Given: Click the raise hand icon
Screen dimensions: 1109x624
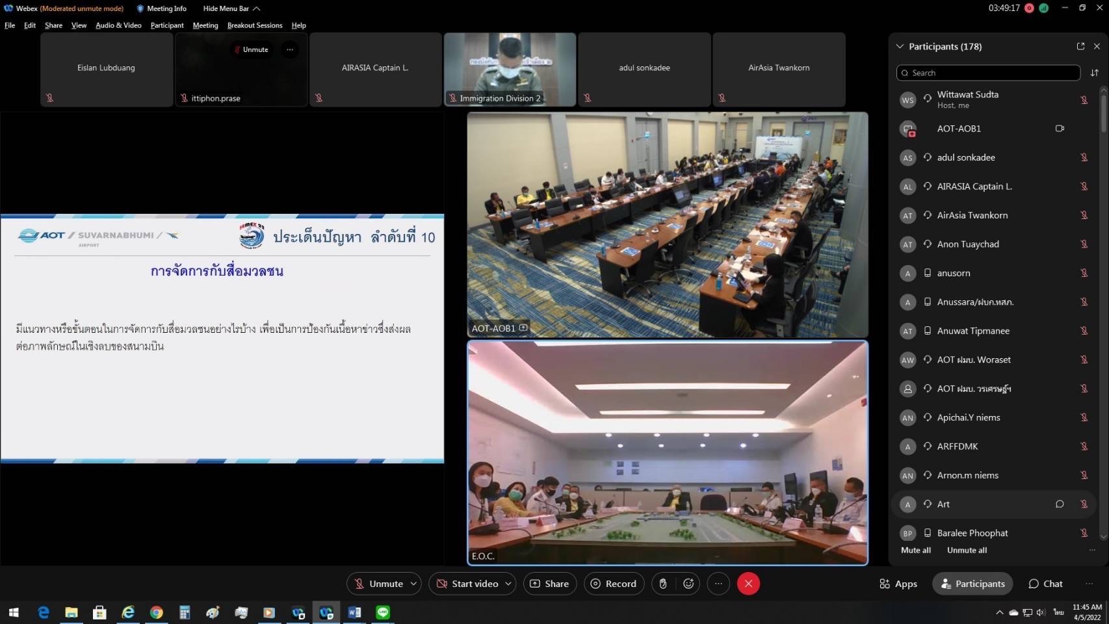Looking at the screenshot, I should (x=662, y=584).
